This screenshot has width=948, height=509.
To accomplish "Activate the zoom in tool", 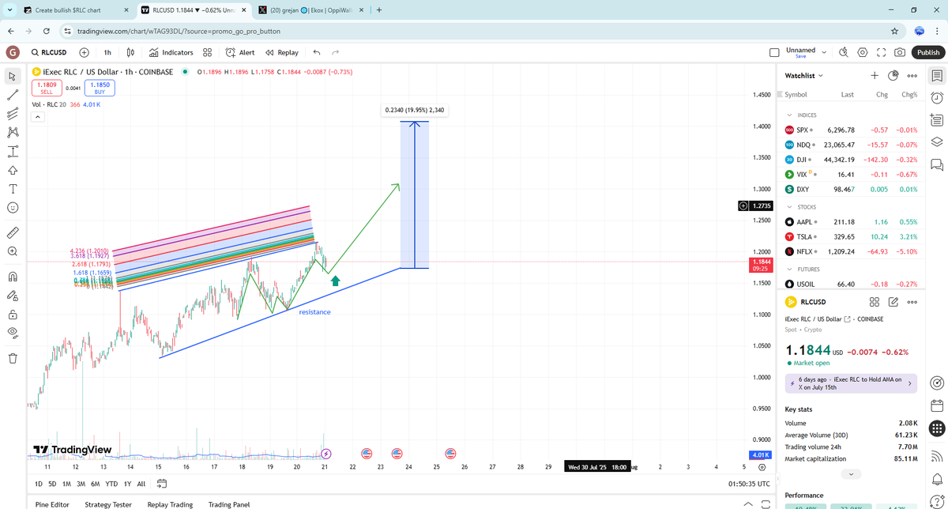I will pos(13,251).
